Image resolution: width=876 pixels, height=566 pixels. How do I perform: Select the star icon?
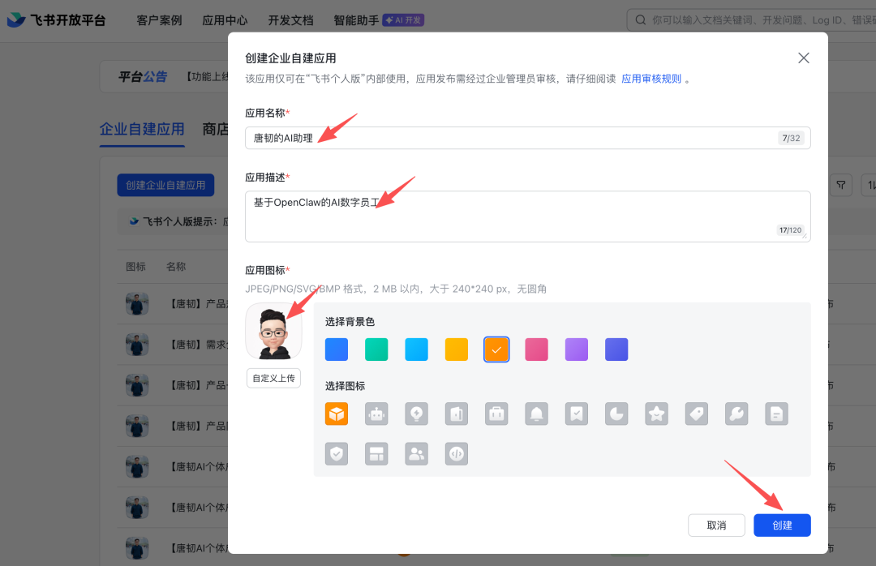[656, 414]
